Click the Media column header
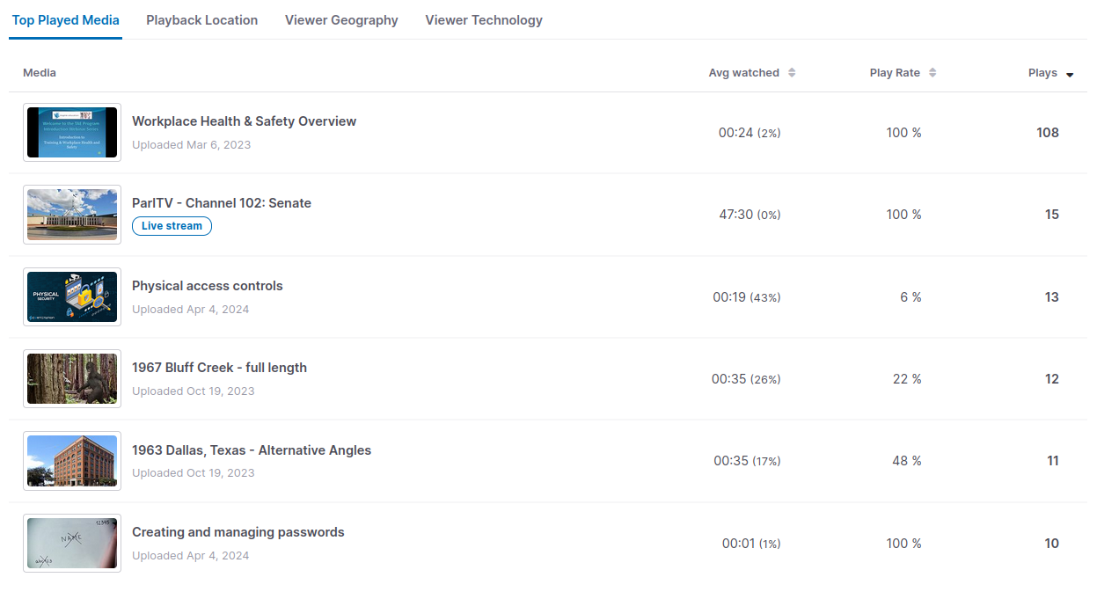This screenshot has width=1097, height=592. tap(40, 73)
